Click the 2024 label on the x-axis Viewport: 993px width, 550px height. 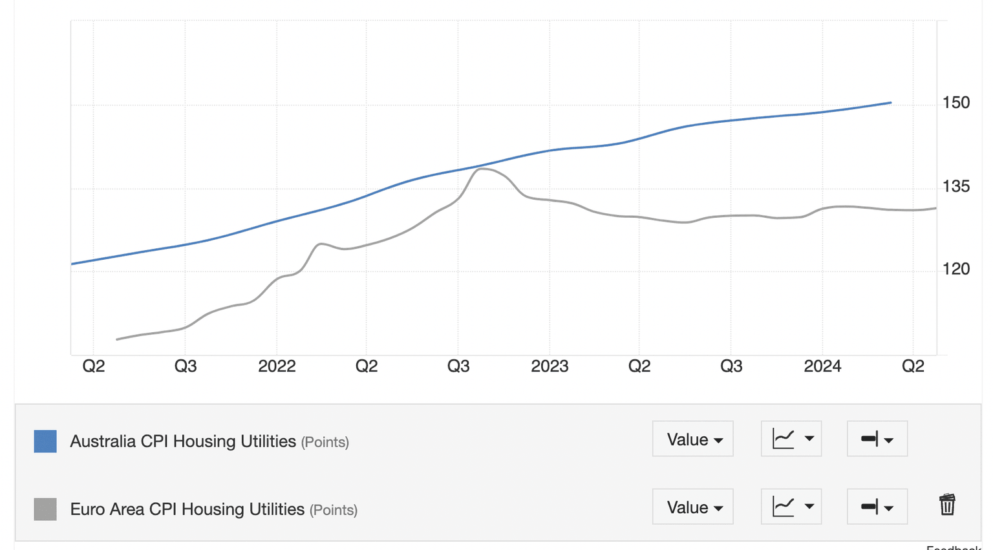(822, 366)
